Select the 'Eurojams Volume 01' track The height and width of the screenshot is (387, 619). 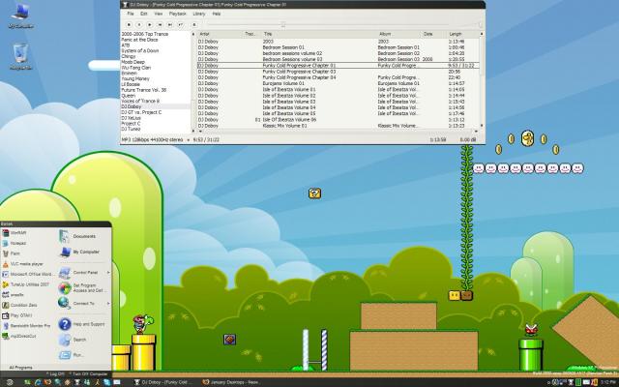click(x=338, y=84)
